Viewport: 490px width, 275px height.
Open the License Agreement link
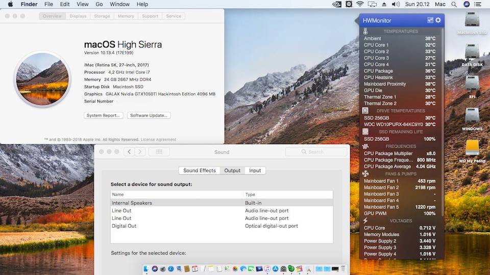click(158, 140)
